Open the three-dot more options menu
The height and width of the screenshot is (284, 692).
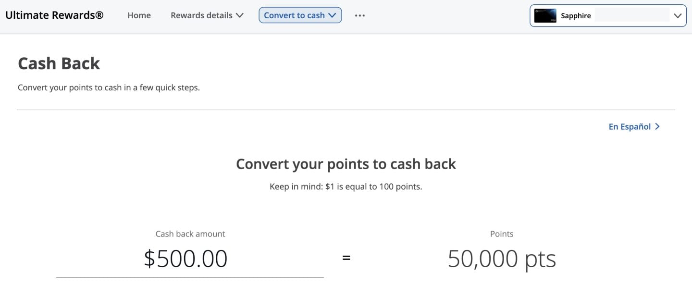coord(360,15)
